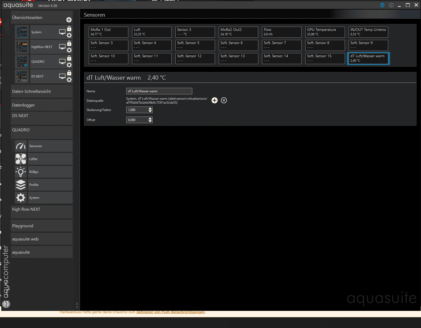This screenshot has width=421, height=328.
Task: Select the Soft. Sensor 5 tile
Action: (195, 45)
